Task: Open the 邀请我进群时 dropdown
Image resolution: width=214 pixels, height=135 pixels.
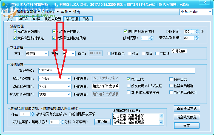Action: pos(55,86)
